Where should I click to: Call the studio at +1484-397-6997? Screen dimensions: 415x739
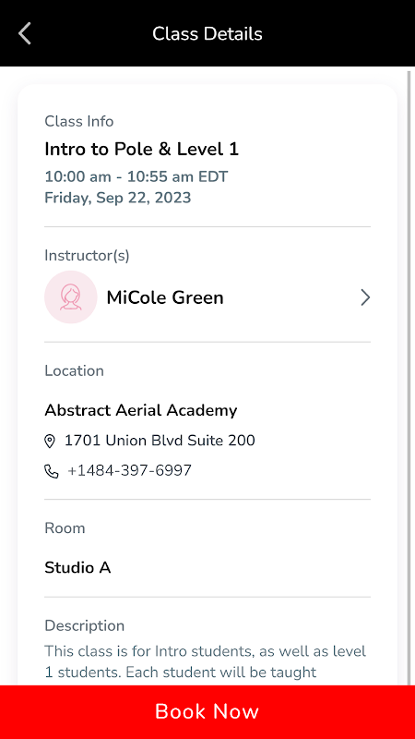129,470
